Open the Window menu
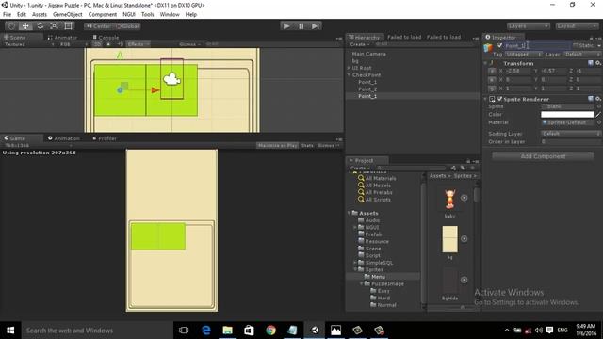The width and height of the screenshot is (603, 339). tap(170, 15)
